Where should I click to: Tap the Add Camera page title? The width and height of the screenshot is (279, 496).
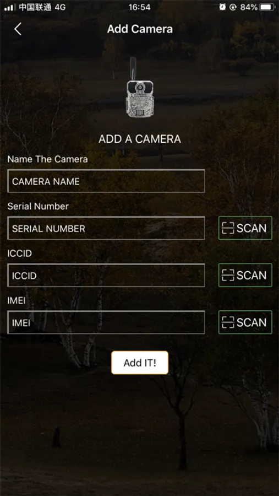click(140, 29)
